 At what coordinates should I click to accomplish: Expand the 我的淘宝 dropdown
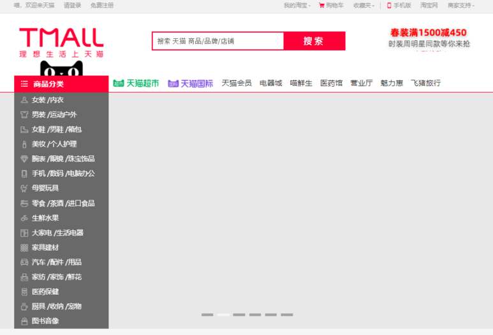tap(297, 5)
